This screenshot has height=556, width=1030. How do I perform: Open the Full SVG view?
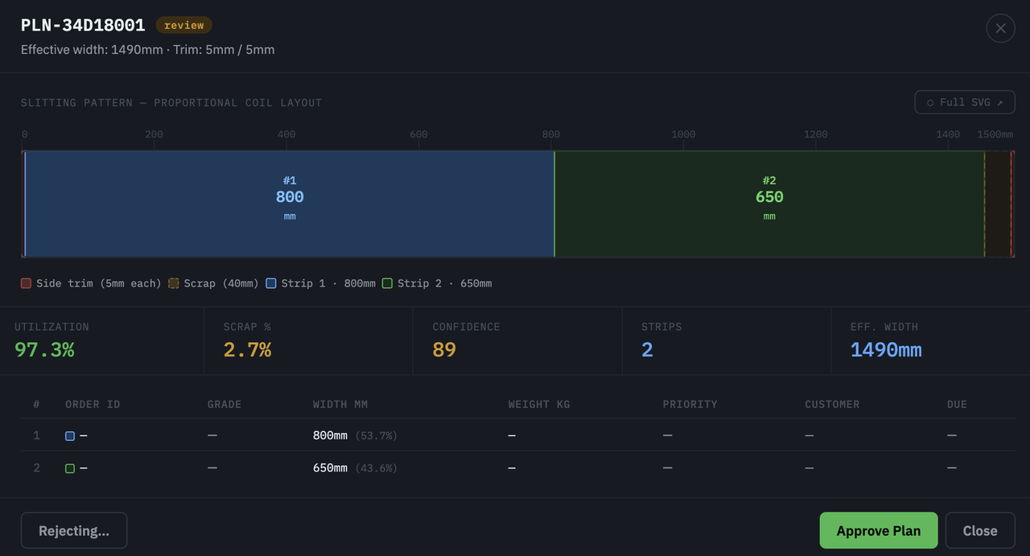tap(965, 102)
